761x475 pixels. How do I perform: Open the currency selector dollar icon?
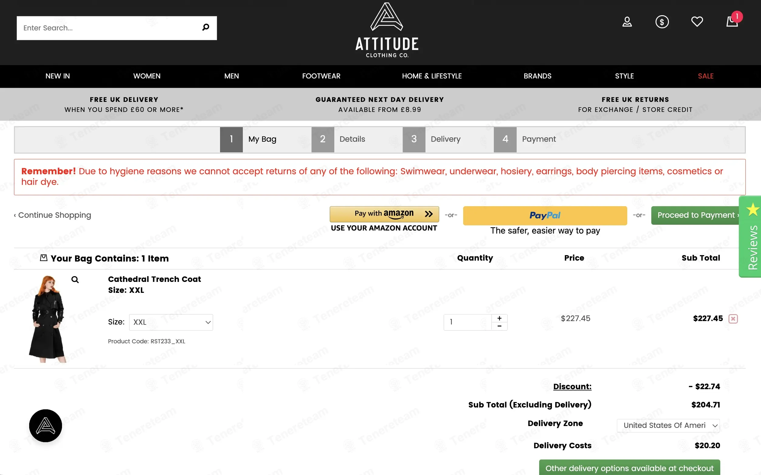pos(662,22)
